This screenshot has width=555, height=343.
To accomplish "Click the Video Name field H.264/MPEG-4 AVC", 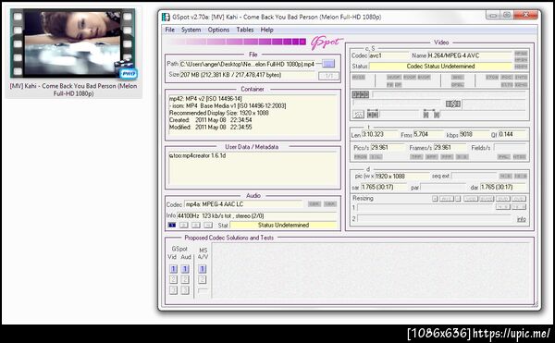I will click(x=470, y=55).
